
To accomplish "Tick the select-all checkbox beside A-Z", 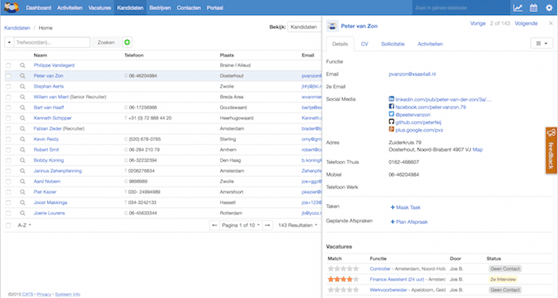I will tap(9, 225).
